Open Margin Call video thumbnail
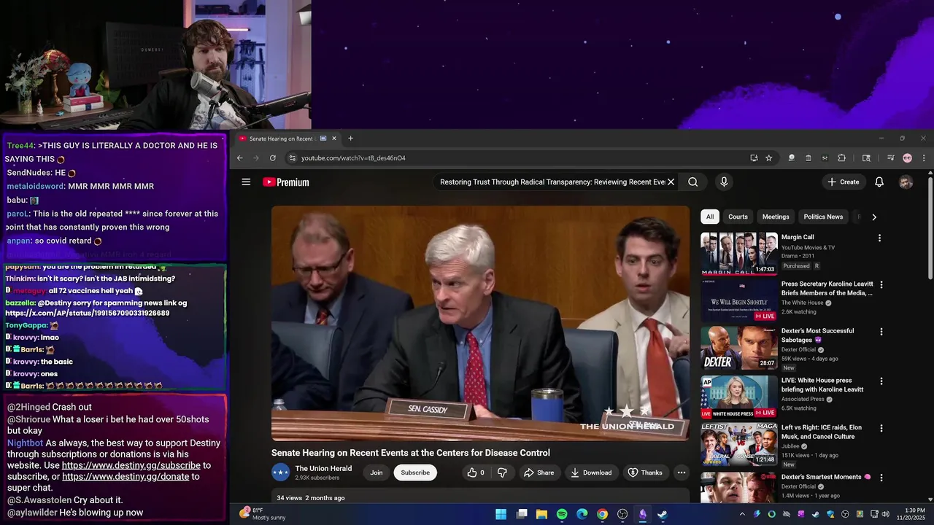 click(739, 254)
